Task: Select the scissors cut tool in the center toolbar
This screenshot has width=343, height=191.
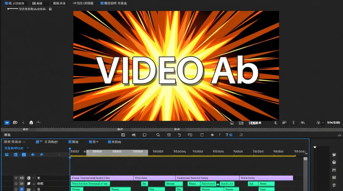Action: [x=133, y=135]
